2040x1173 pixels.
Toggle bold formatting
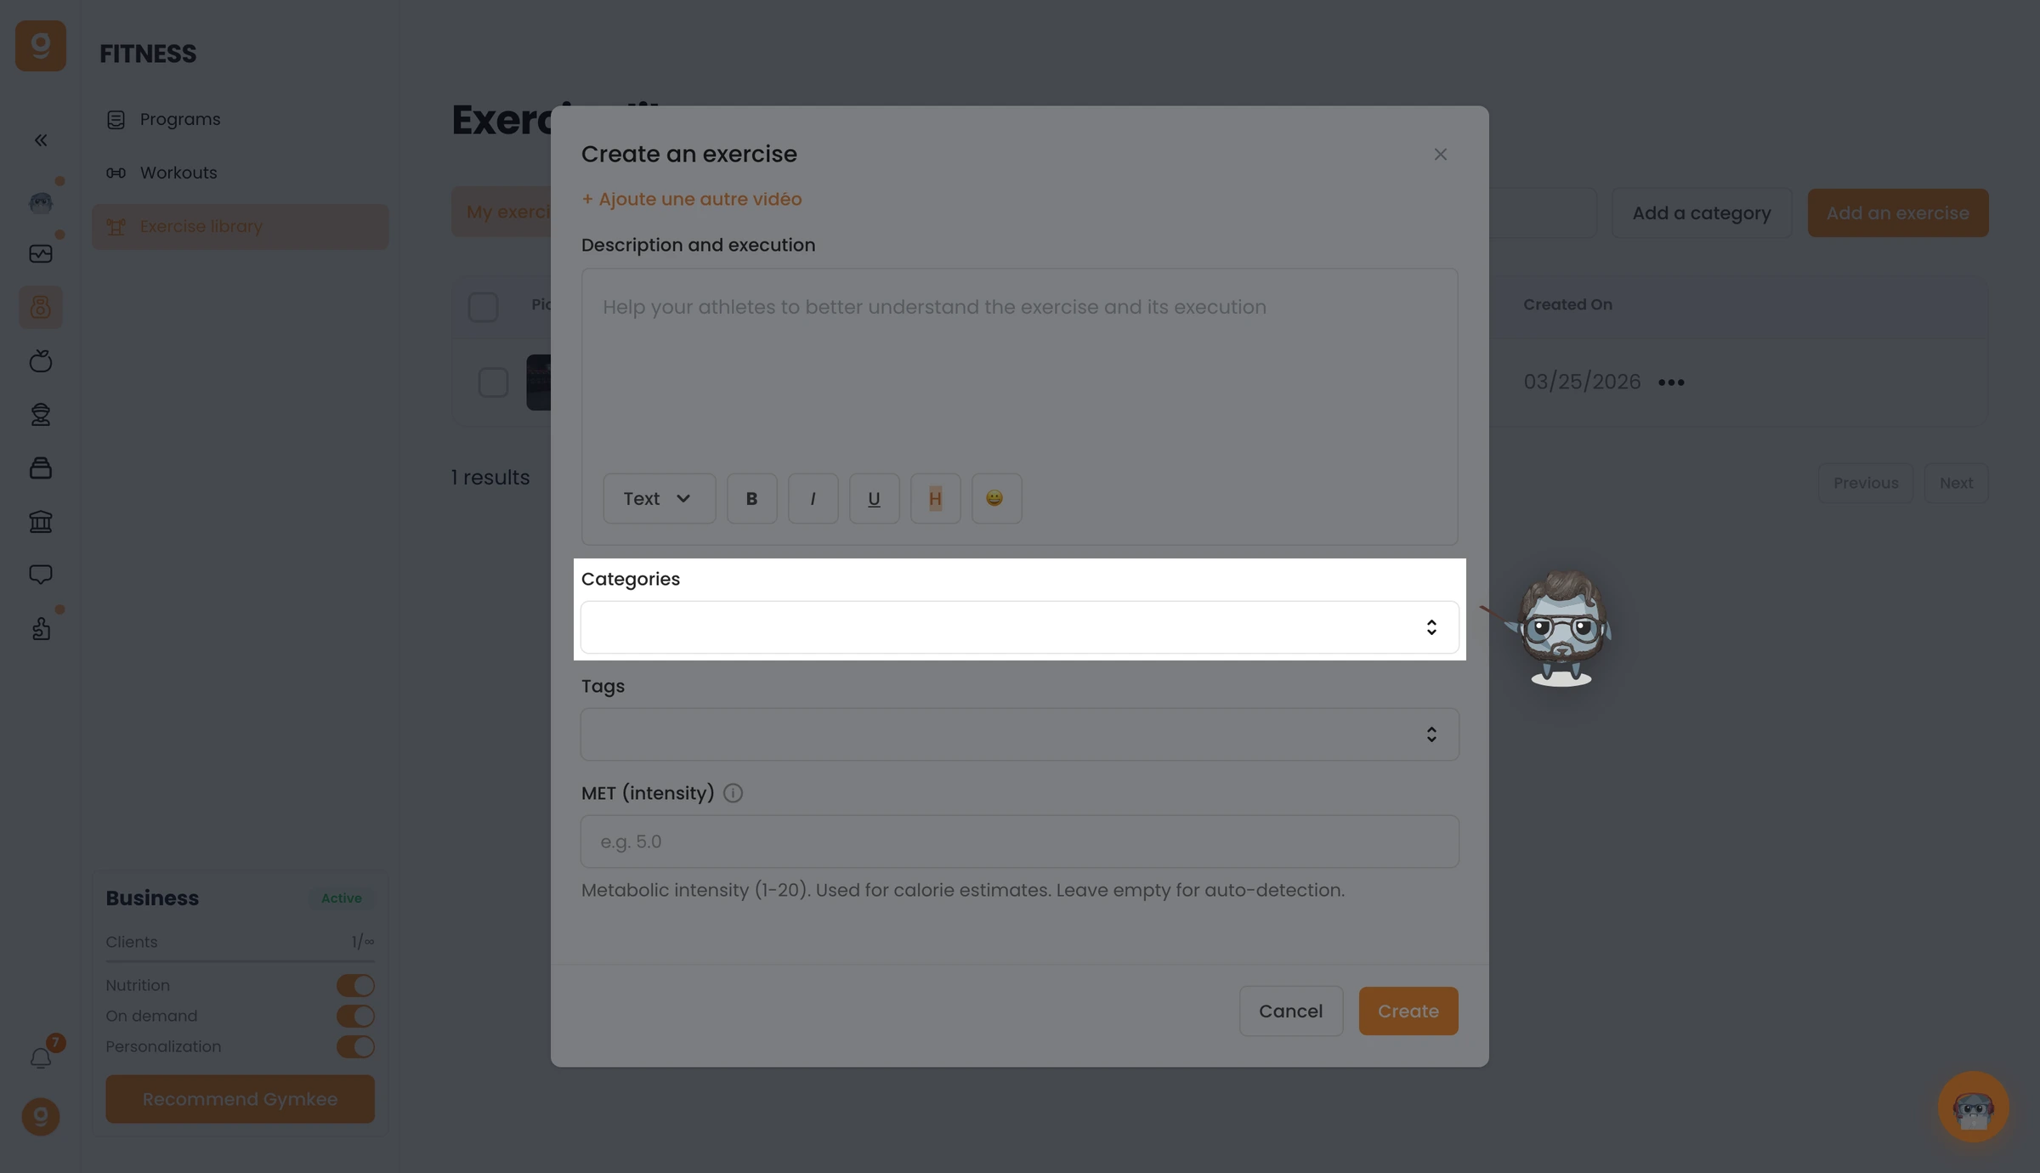pos(751,498)
